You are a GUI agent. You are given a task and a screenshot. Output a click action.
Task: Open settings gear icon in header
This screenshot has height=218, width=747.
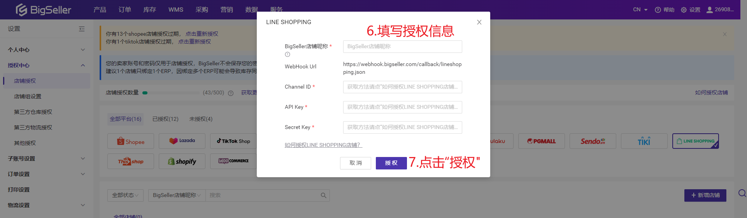tap(684, 10)
